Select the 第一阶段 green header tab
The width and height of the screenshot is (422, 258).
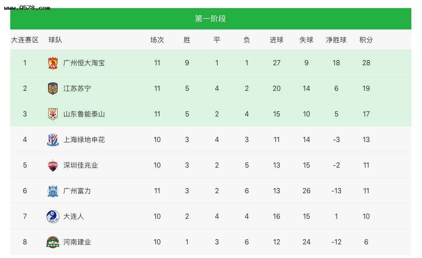coord(210,19)
